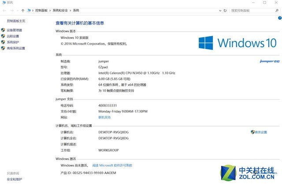Click the system icon in title bar
This screenshot has height=186, width=282.
[4, 3]
